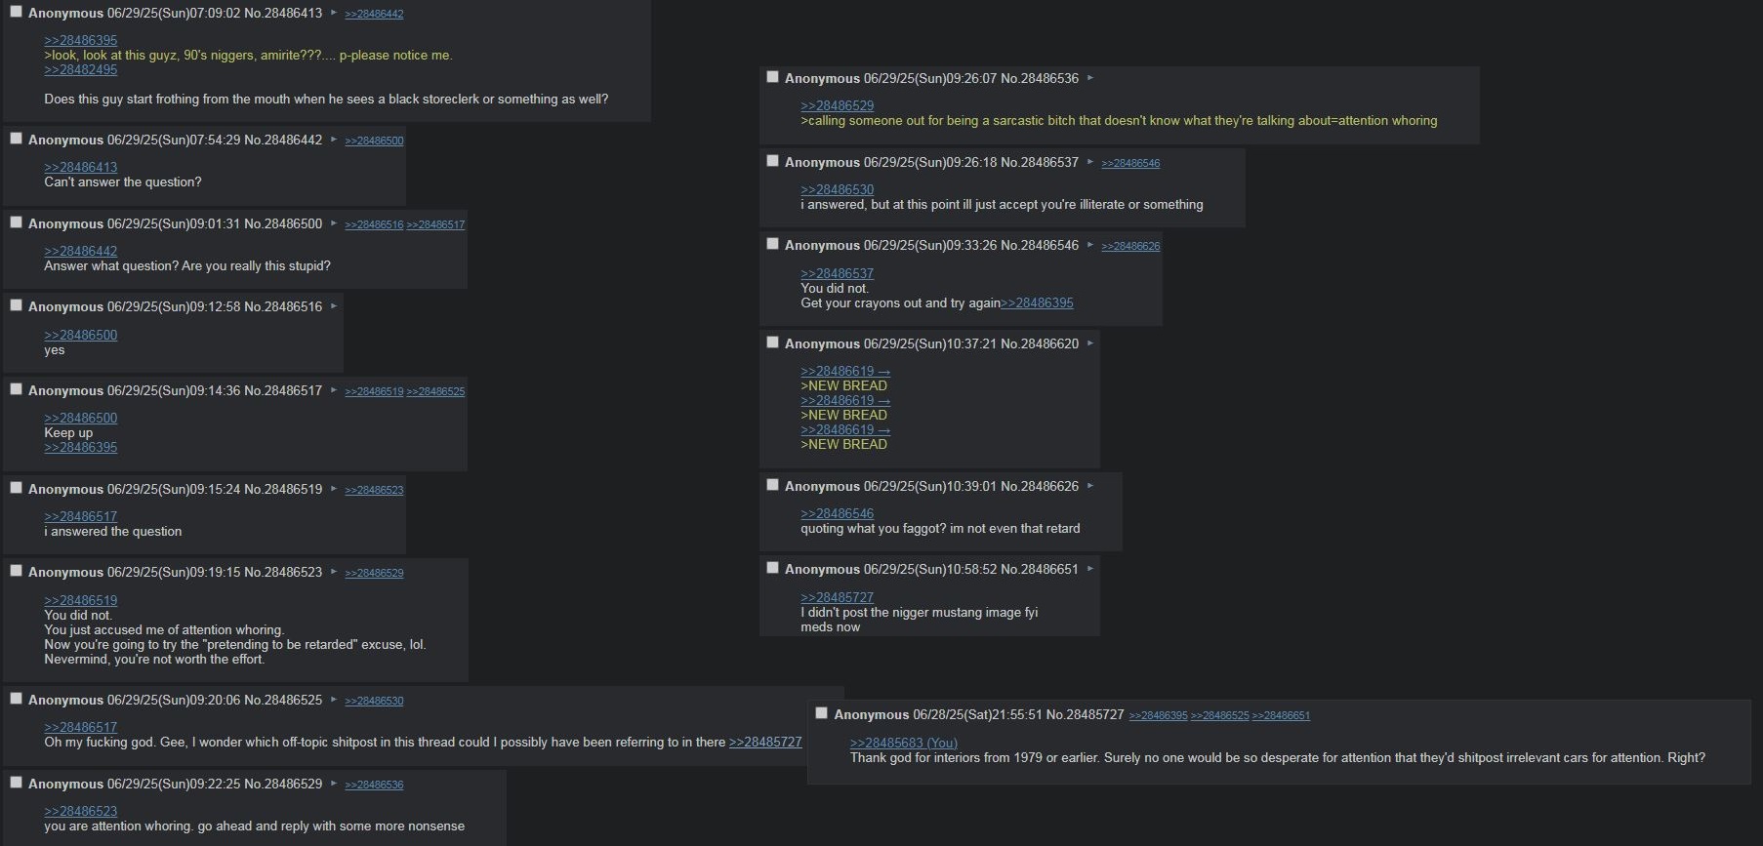This screenshot has width=1763, height=846.
Task: Follow quote link >>28485727 in post 28486651
Action: 837,597
